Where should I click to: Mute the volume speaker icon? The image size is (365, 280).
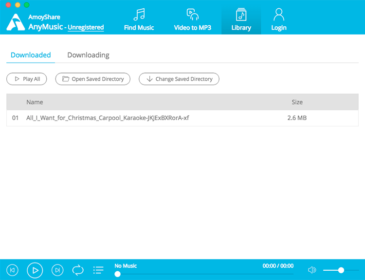[312, 270]
